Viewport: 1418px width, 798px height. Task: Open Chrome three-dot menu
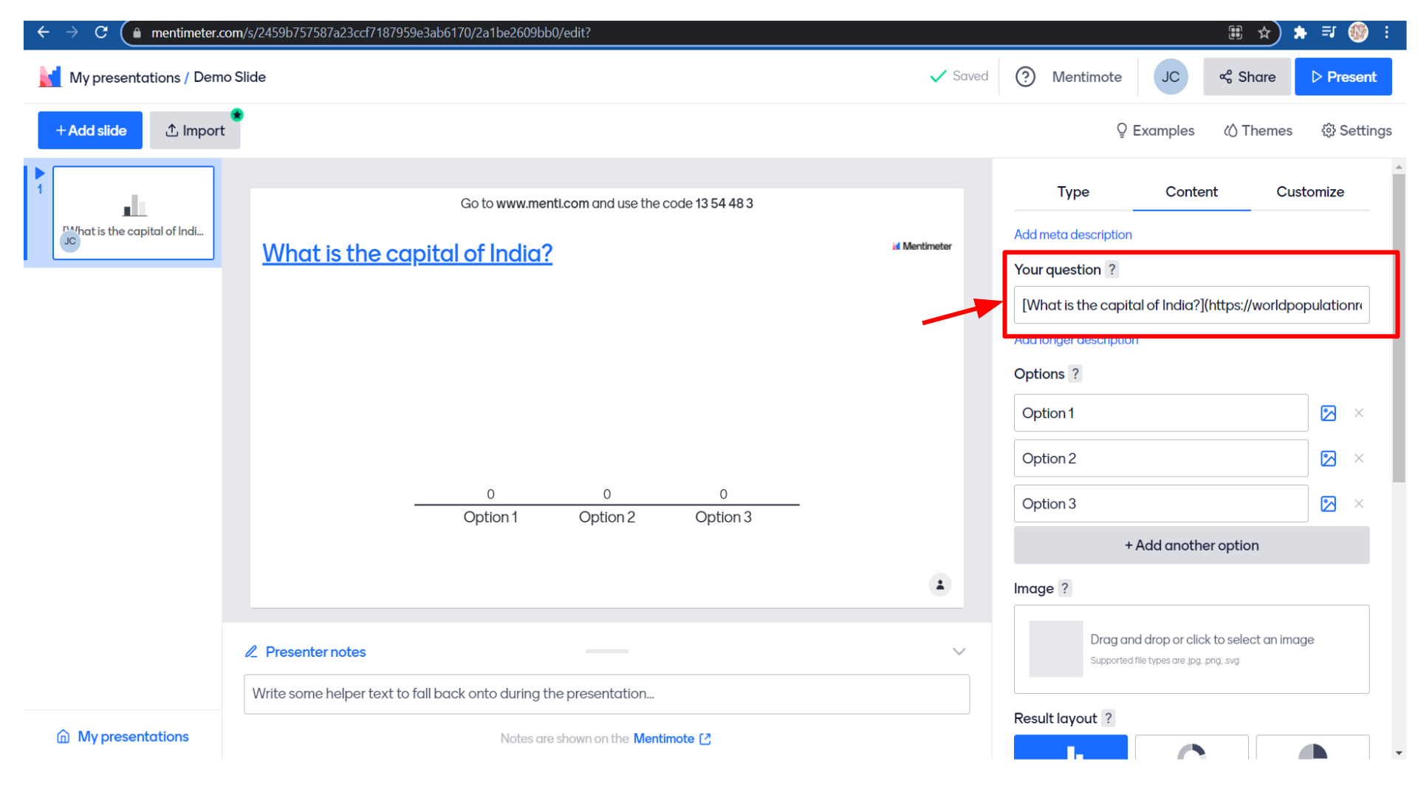[1387, 33]
